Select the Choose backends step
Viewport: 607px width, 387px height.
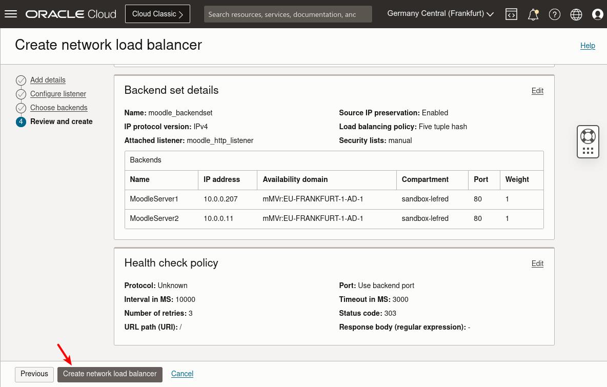[x=58, y=108]
